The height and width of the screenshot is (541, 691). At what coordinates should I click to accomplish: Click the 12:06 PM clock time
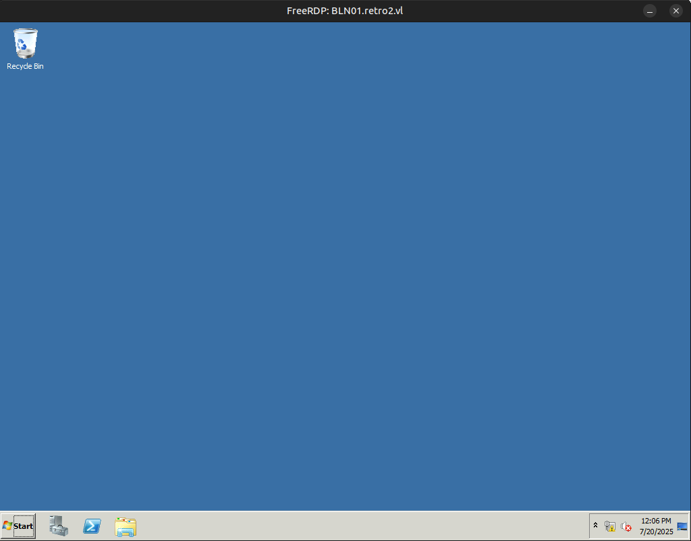coord(656,521)
